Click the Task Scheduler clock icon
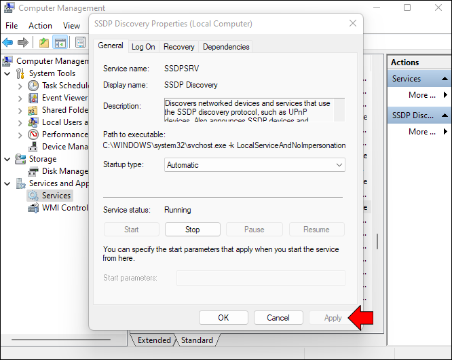The height and width of the screenshot is (360, 452). point(33,86)
